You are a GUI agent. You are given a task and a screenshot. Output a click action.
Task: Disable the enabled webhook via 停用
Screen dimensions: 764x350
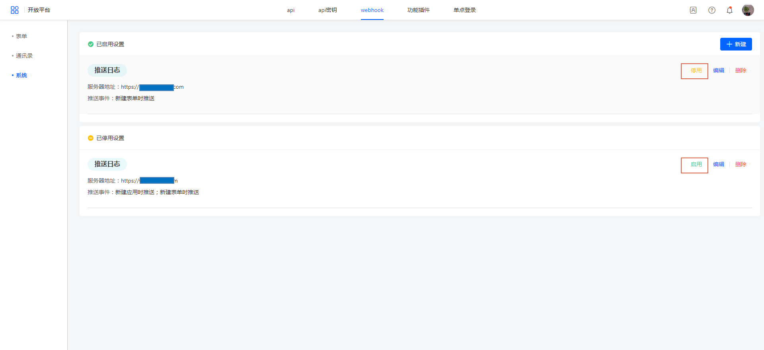696,71
